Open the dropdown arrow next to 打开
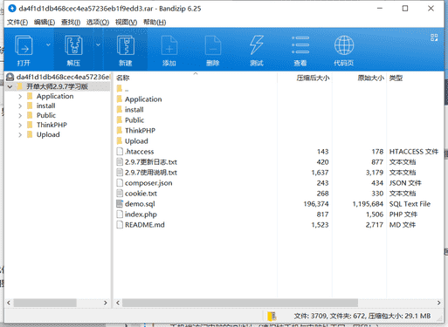This screenshot has width=448, height=327. click(48, 44)
